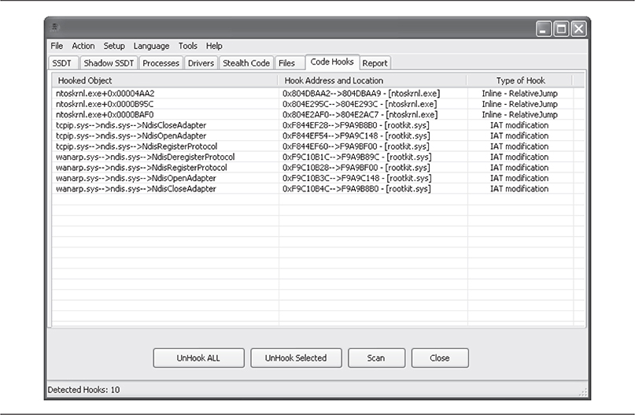Maximize the application window
The image size is (635, 415).
tap(562, 29)
